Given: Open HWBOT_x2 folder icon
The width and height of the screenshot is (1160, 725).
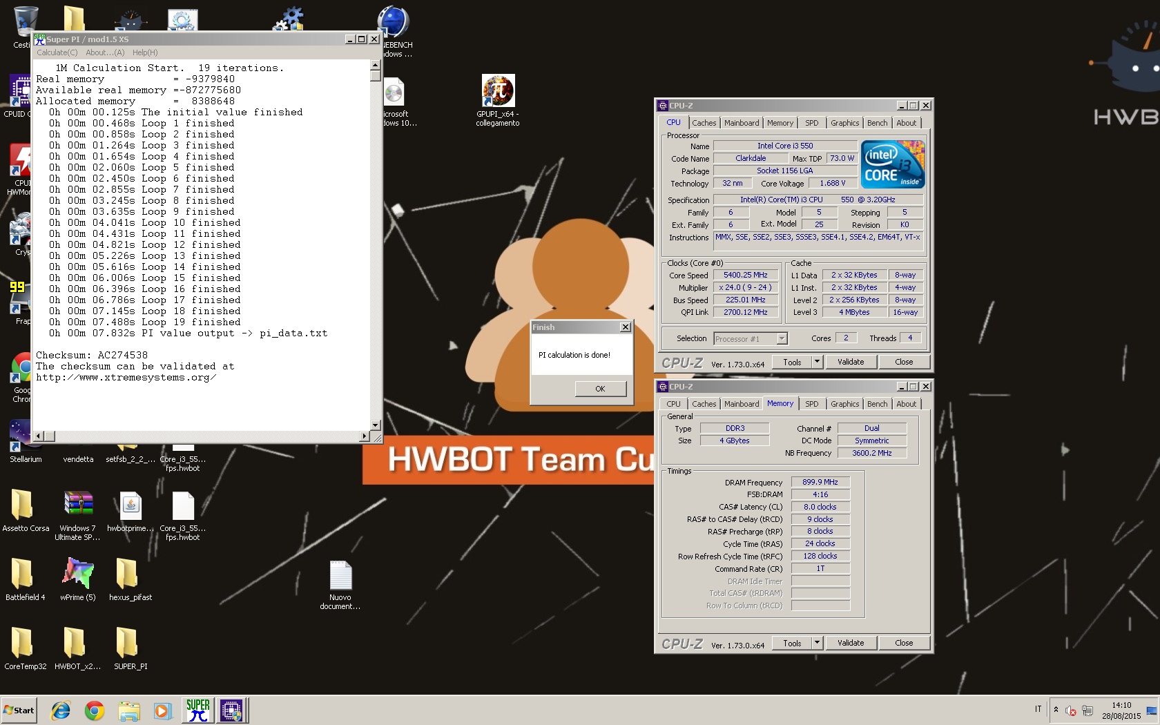Looking at the screenshot, I should pos(78,649).
